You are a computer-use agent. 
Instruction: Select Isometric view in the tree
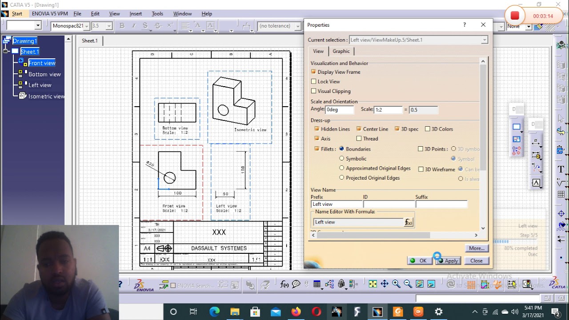pyautogui.click(x=46, y=96)
